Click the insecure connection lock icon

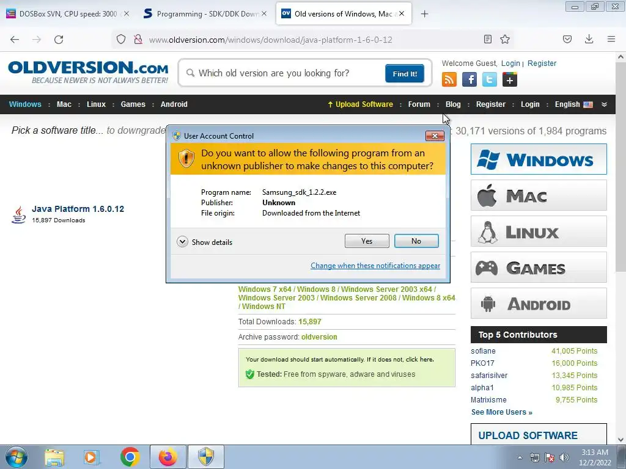(138, 40)
